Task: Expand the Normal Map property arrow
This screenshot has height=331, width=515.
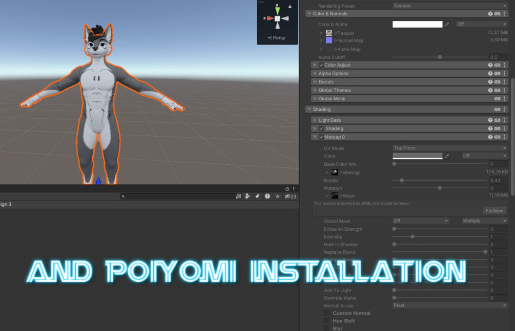Action: coord(321,40)
